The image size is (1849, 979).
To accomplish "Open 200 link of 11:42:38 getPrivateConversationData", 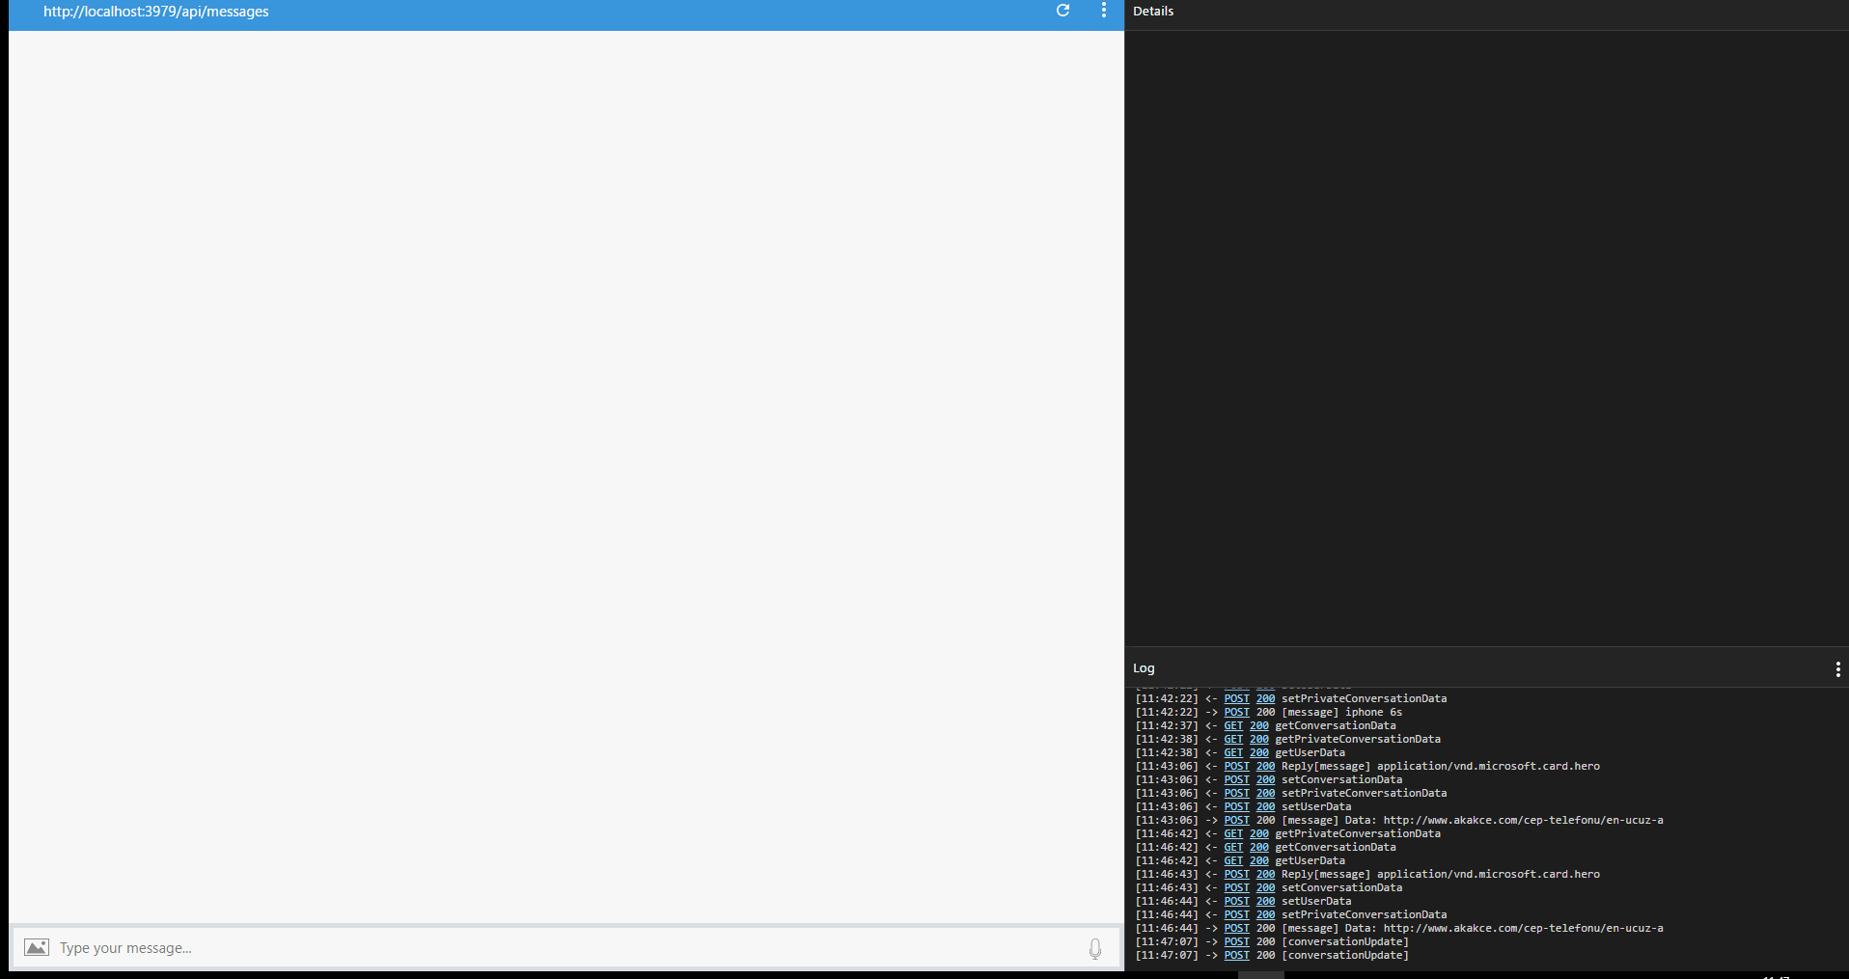I will click(1259, 739).
